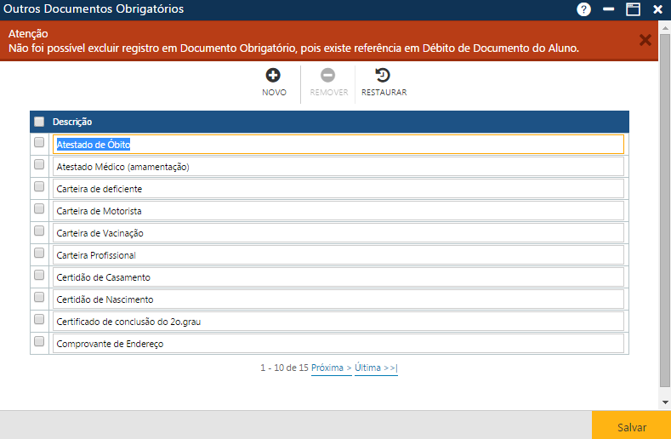Select checkbox for Carteira de Motorista
Screen dimensions: 671x439
39,208
